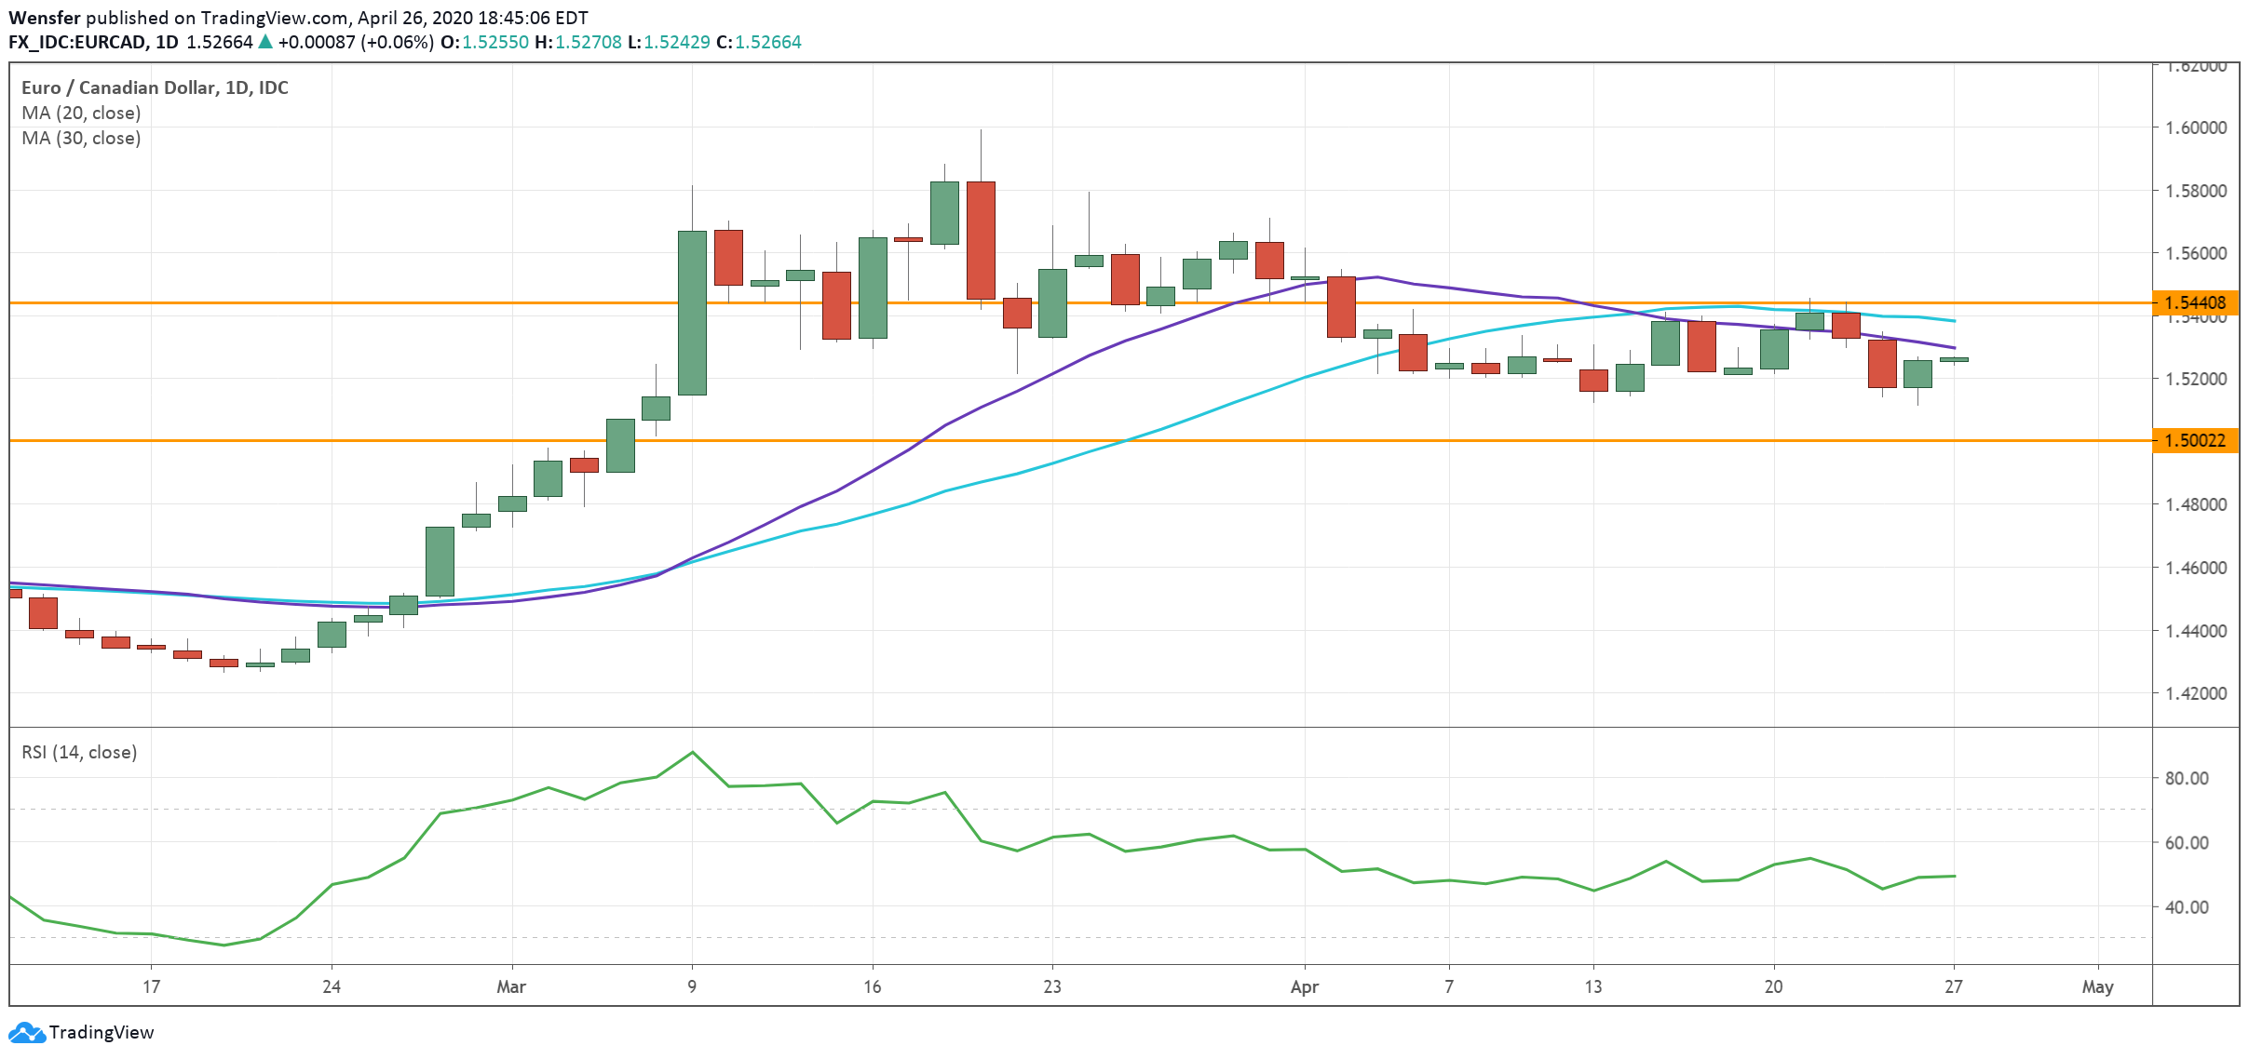Screen dimensions: 2249x1059
Task: Click the 27 date label on axis
Action: click(x=1953, y=986)
